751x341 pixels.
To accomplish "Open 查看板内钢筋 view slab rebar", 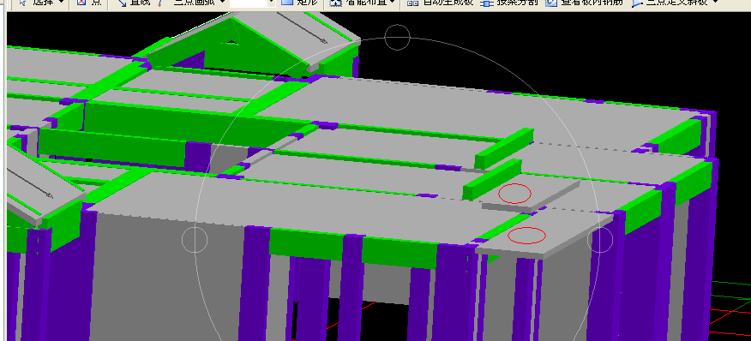I will click(x=585, y=3).
